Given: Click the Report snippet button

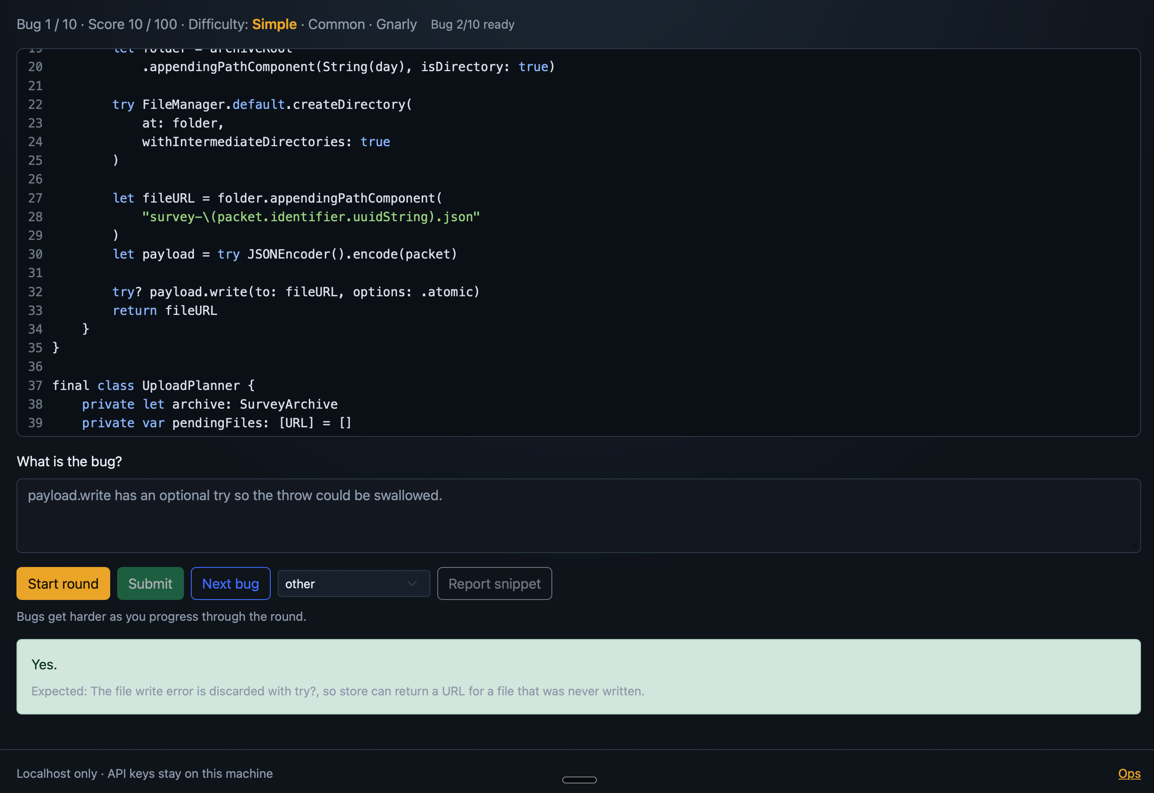Looking at the screenshot, I should [x=494, y=583].
